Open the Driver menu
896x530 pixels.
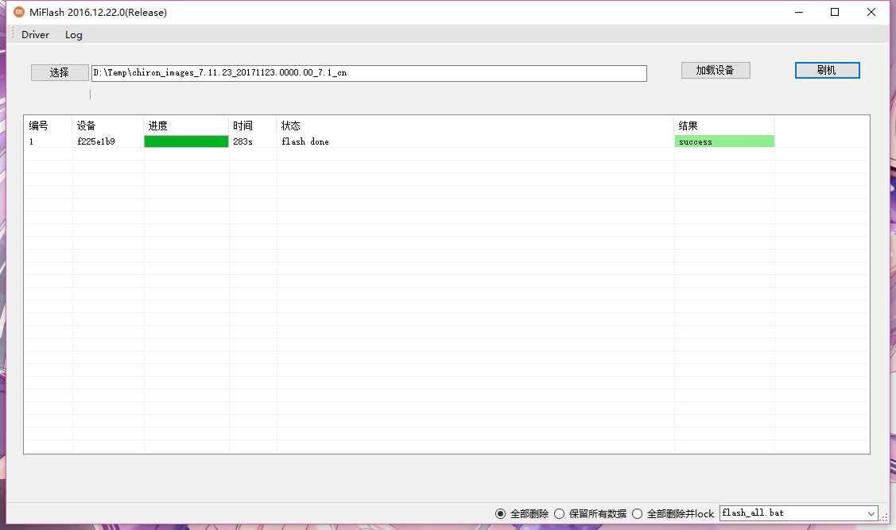[35, 35]
